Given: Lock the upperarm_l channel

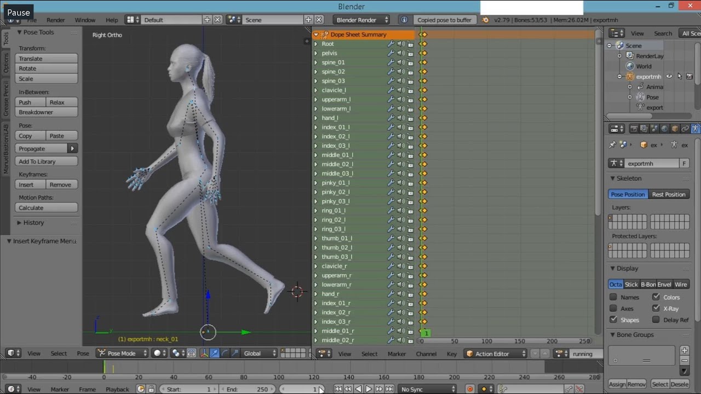Looking at the screenshot, I should (x=410, y=100).
